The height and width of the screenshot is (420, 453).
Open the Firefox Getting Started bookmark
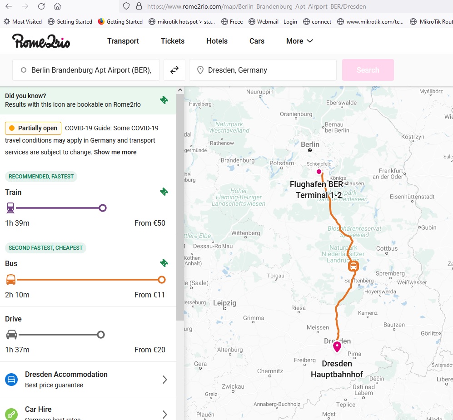[120, 22]
